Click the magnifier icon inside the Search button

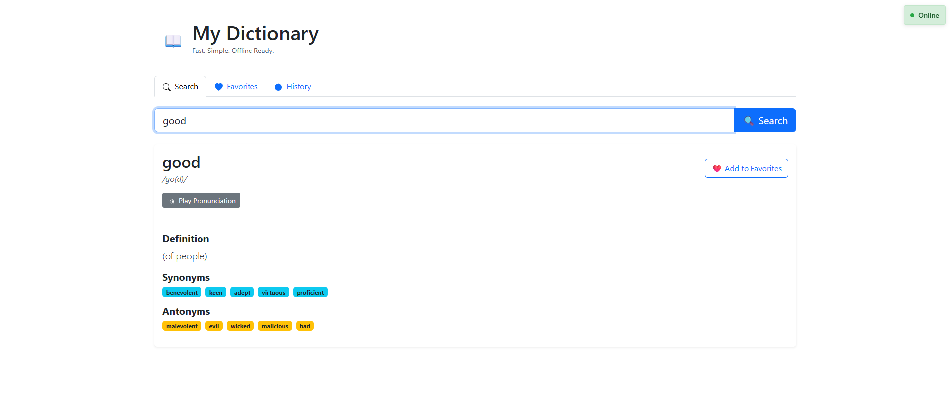(x=749, y=120)
